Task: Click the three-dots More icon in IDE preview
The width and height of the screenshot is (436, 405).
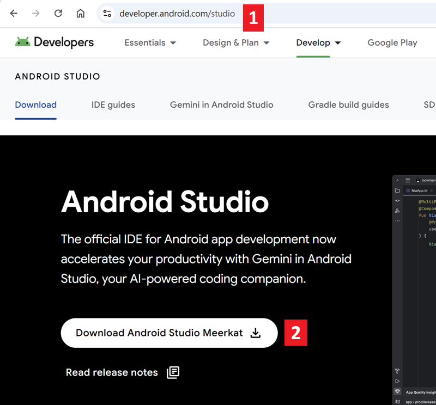Action: (397, 221)
